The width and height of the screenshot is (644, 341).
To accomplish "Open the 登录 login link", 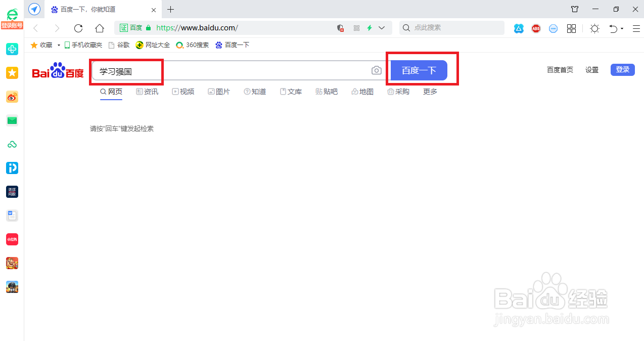I will (622, 69).
